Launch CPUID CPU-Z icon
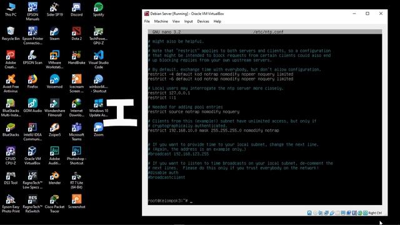 [x=11, y=156]
